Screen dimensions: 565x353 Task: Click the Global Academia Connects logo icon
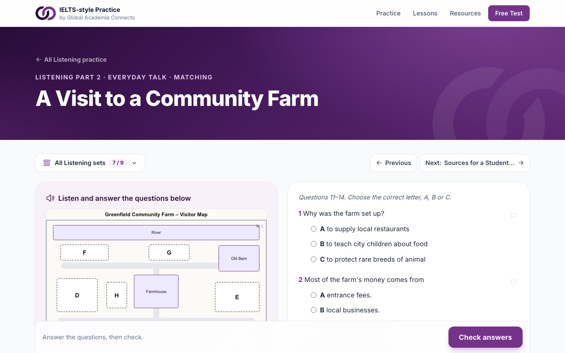[x=45, y=13]
